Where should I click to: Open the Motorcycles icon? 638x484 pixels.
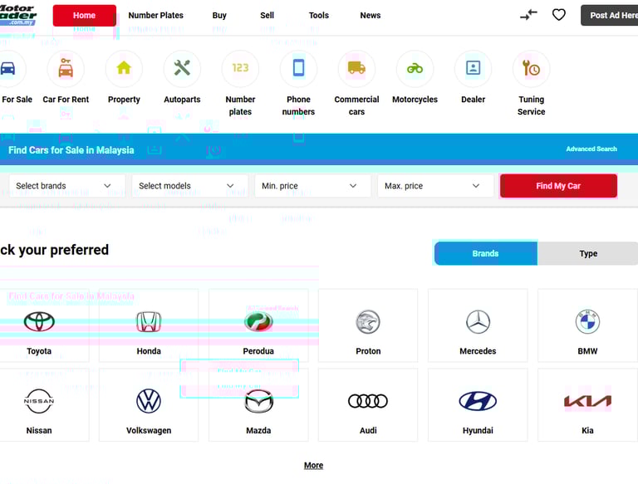pos(415,68)
